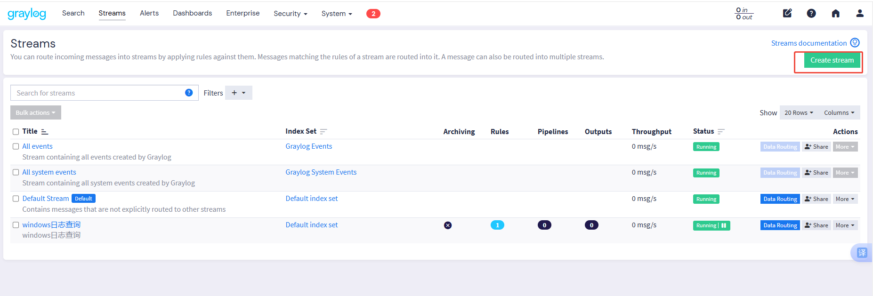Share the All events stream
The image size is (873, 296).
click(x=816, y=147)
